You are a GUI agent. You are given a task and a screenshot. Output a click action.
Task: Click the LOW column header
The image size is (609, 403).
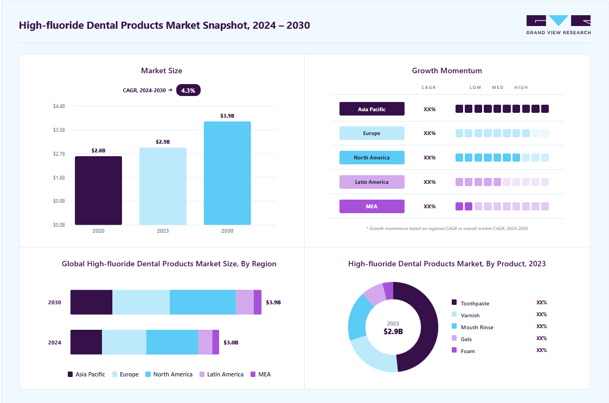click(476, 87)
